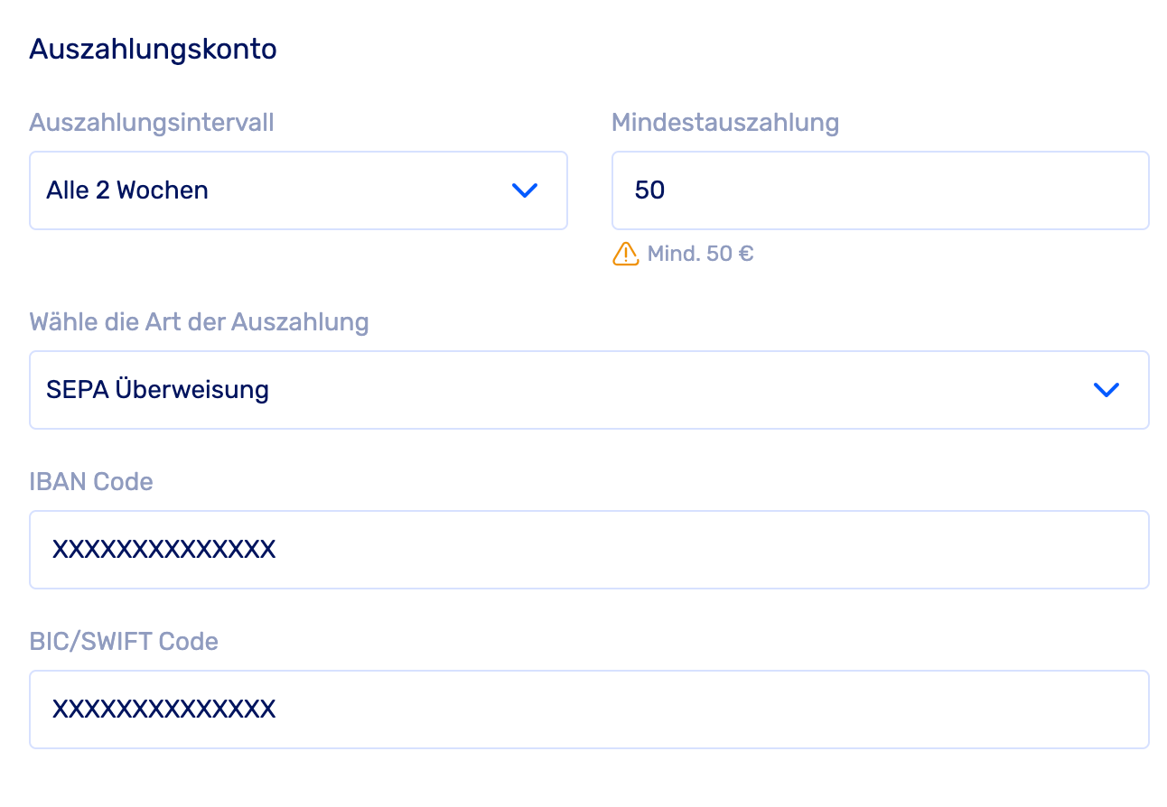The width and height of the screenshot is (1167, 807).
Task: Click the 'Mindestauszahlung' field label
Action: [x=725, y=122]
